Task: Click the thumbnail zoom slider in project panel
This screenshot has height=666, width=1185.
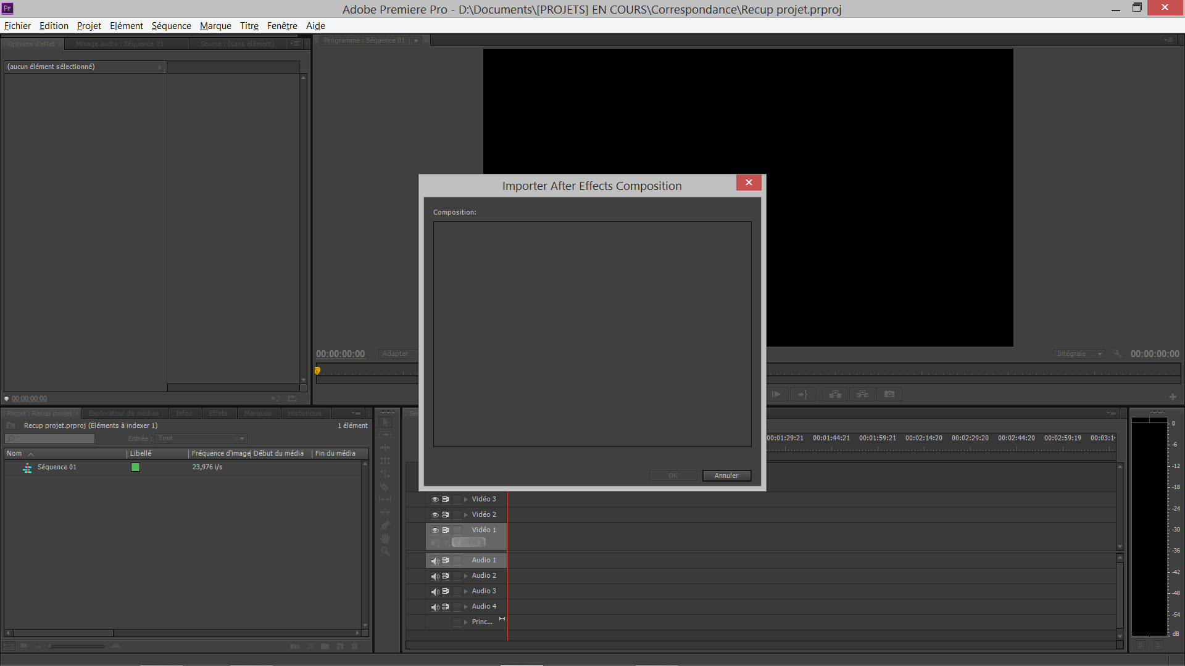Action: click(x=77, y=646)
